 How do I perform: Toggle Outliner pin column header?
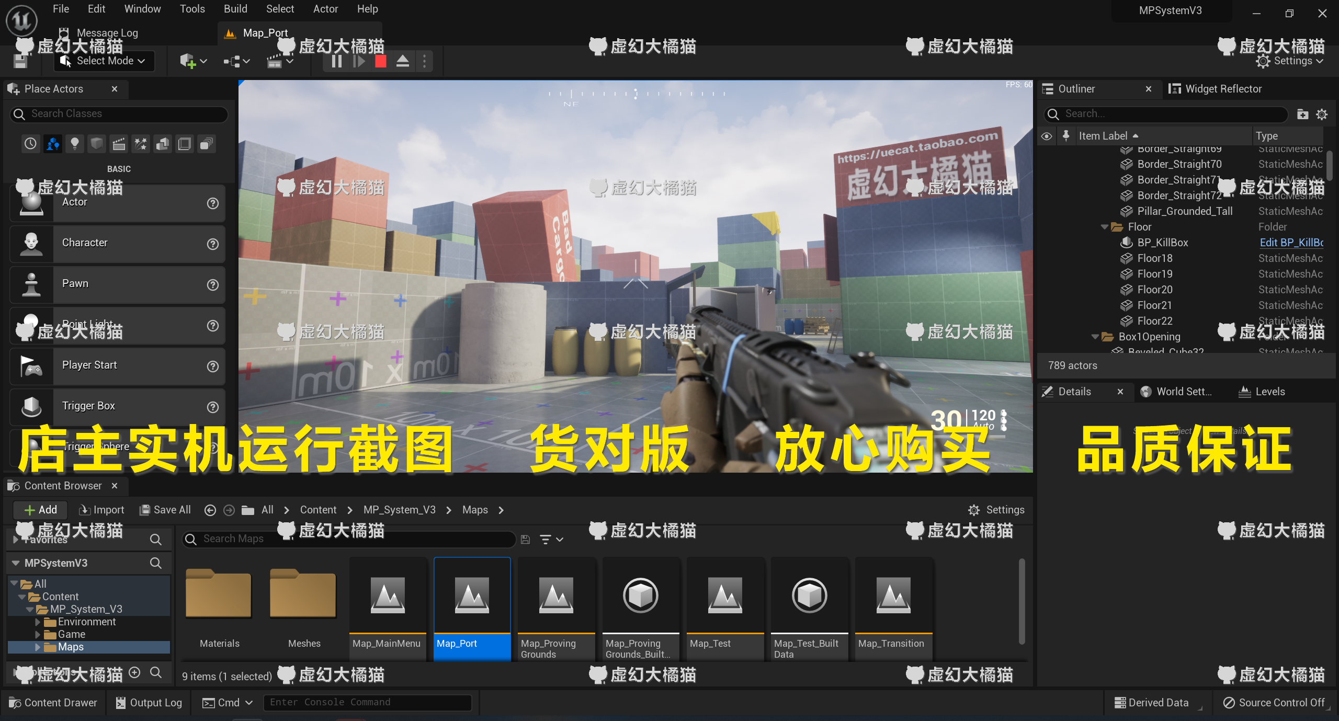coord(1066,136)
